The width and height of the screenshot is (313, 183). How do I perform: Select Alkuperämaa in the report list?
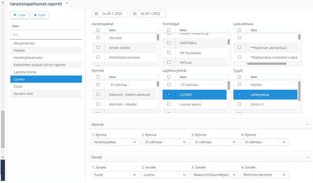(x=46, y=43)
